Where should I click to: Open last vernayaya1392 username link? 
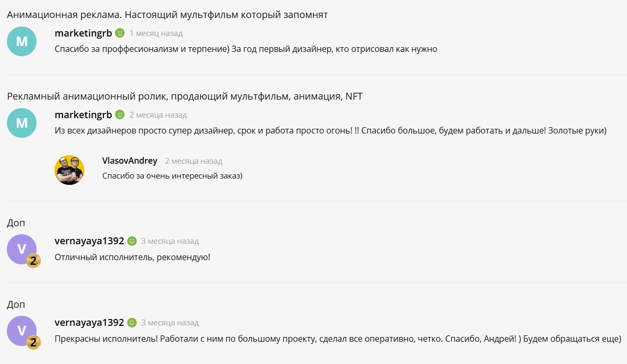pos(89,323)
